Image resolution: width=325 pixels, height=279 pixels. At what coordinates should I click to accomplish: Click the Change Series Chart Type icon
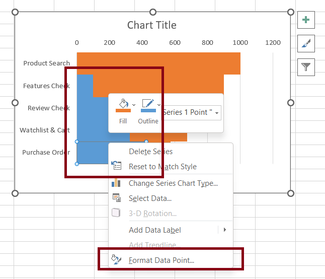pos(117,183)
